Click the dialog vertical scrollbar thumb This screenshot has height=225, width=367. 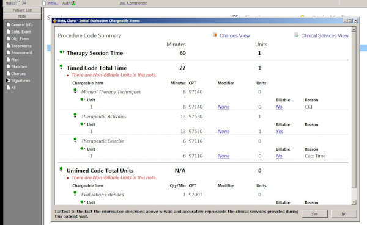[x=354, y=110]
